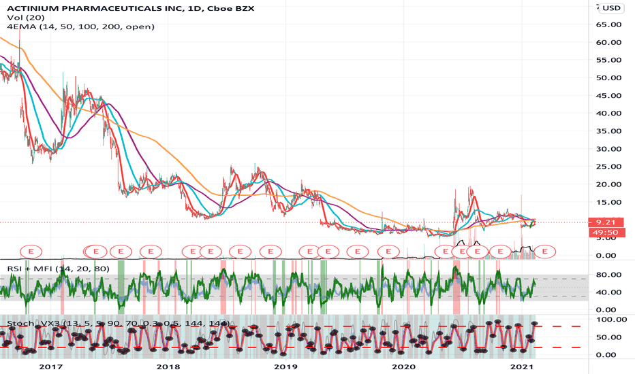
Task: Open the rightmost earnings E marker after 2021
Action: (544, 252)
